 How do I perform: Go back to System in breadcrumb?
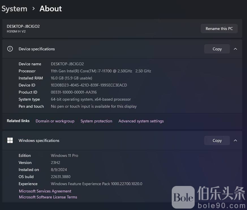click(x=14, y=9)
